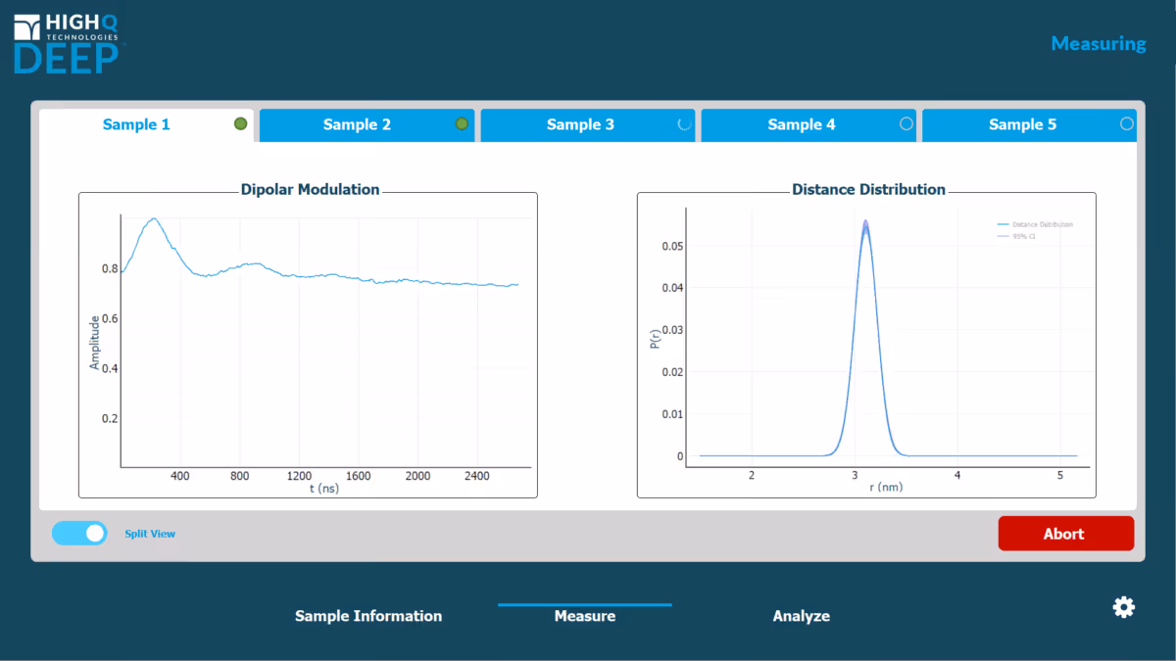Click Sample 5 empty status circle

pyautogui.click(x=1127, y=124)
